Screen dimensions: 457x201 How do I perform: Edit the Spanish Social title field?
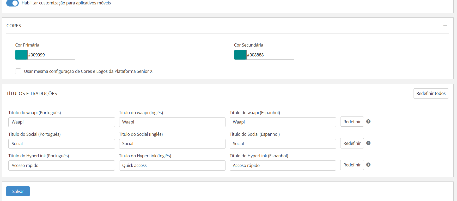click(x=283, y=144)
